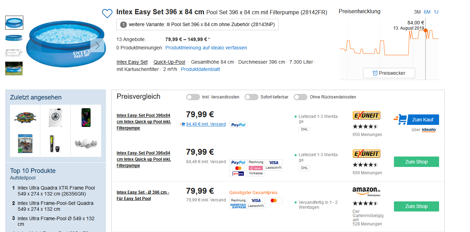Open the Produktdatenblatt link
Image resolution: width=470 pixels, height=232 pixels.
200,69
